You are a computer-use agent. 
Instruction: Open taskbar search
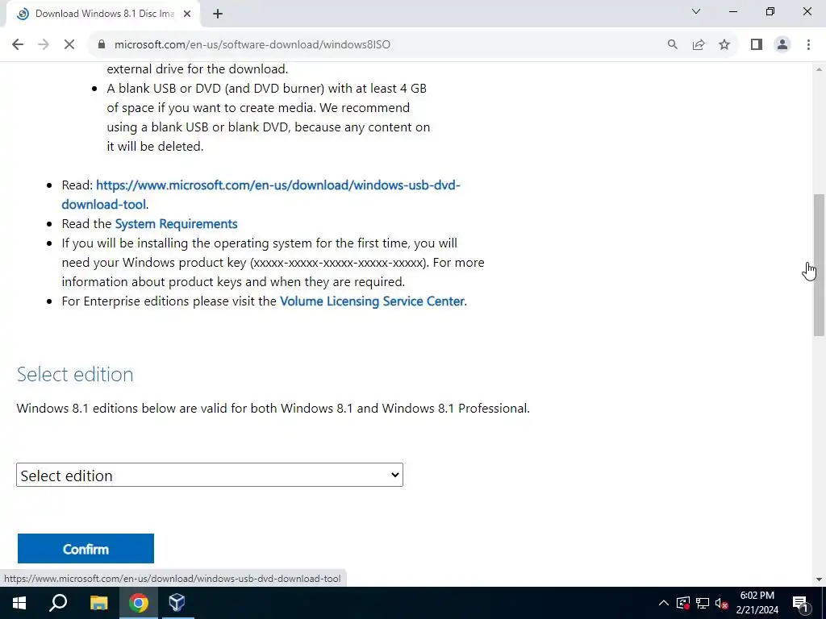click(x=58, y=603)
